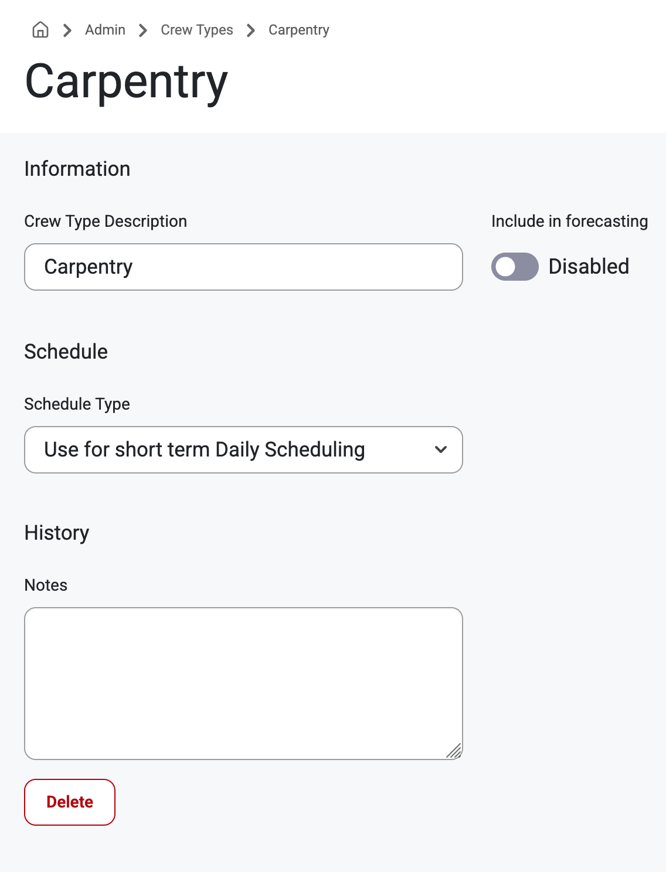This screenshot has height=872, width=666.
Task: Click the dropdown arrow in Schedule Type
Action: pos(441,449)
